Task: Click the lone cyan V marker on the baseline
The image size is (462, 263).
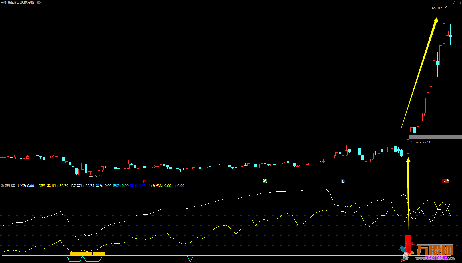Action: point(190,258)
